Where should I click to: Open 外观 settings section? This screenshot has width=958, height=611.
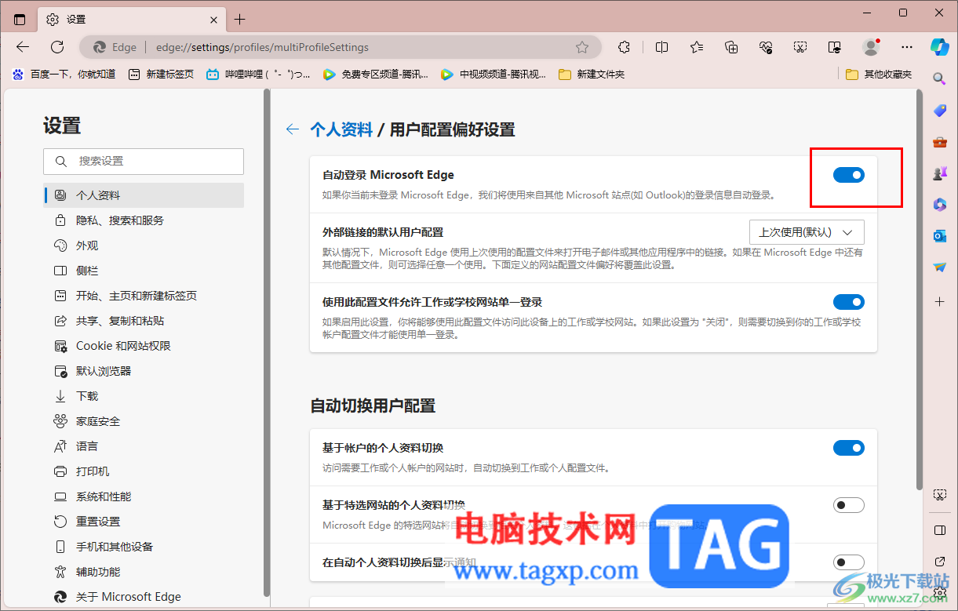click(x=144, y=245)
